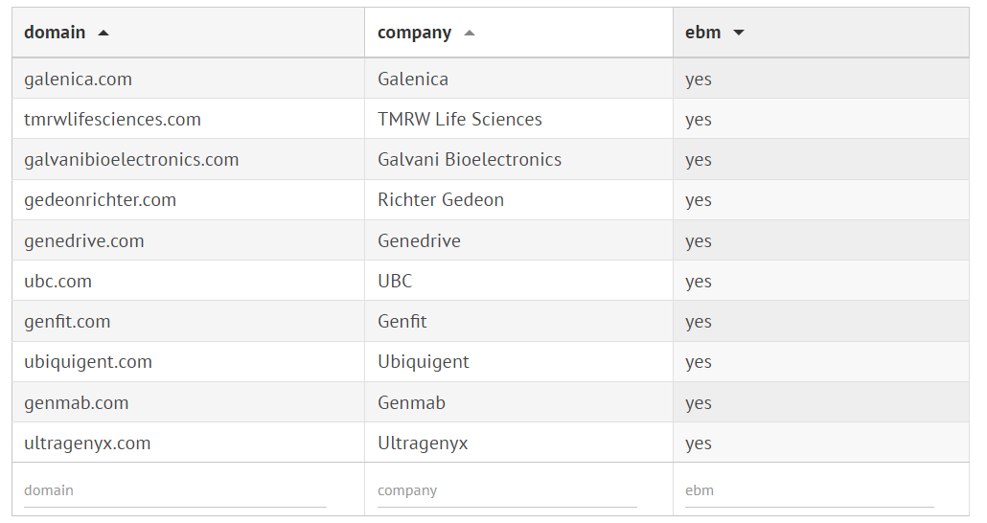Click the TMRW Life Sciences company cell
This screenshot has height=523, width=987.
460,120
